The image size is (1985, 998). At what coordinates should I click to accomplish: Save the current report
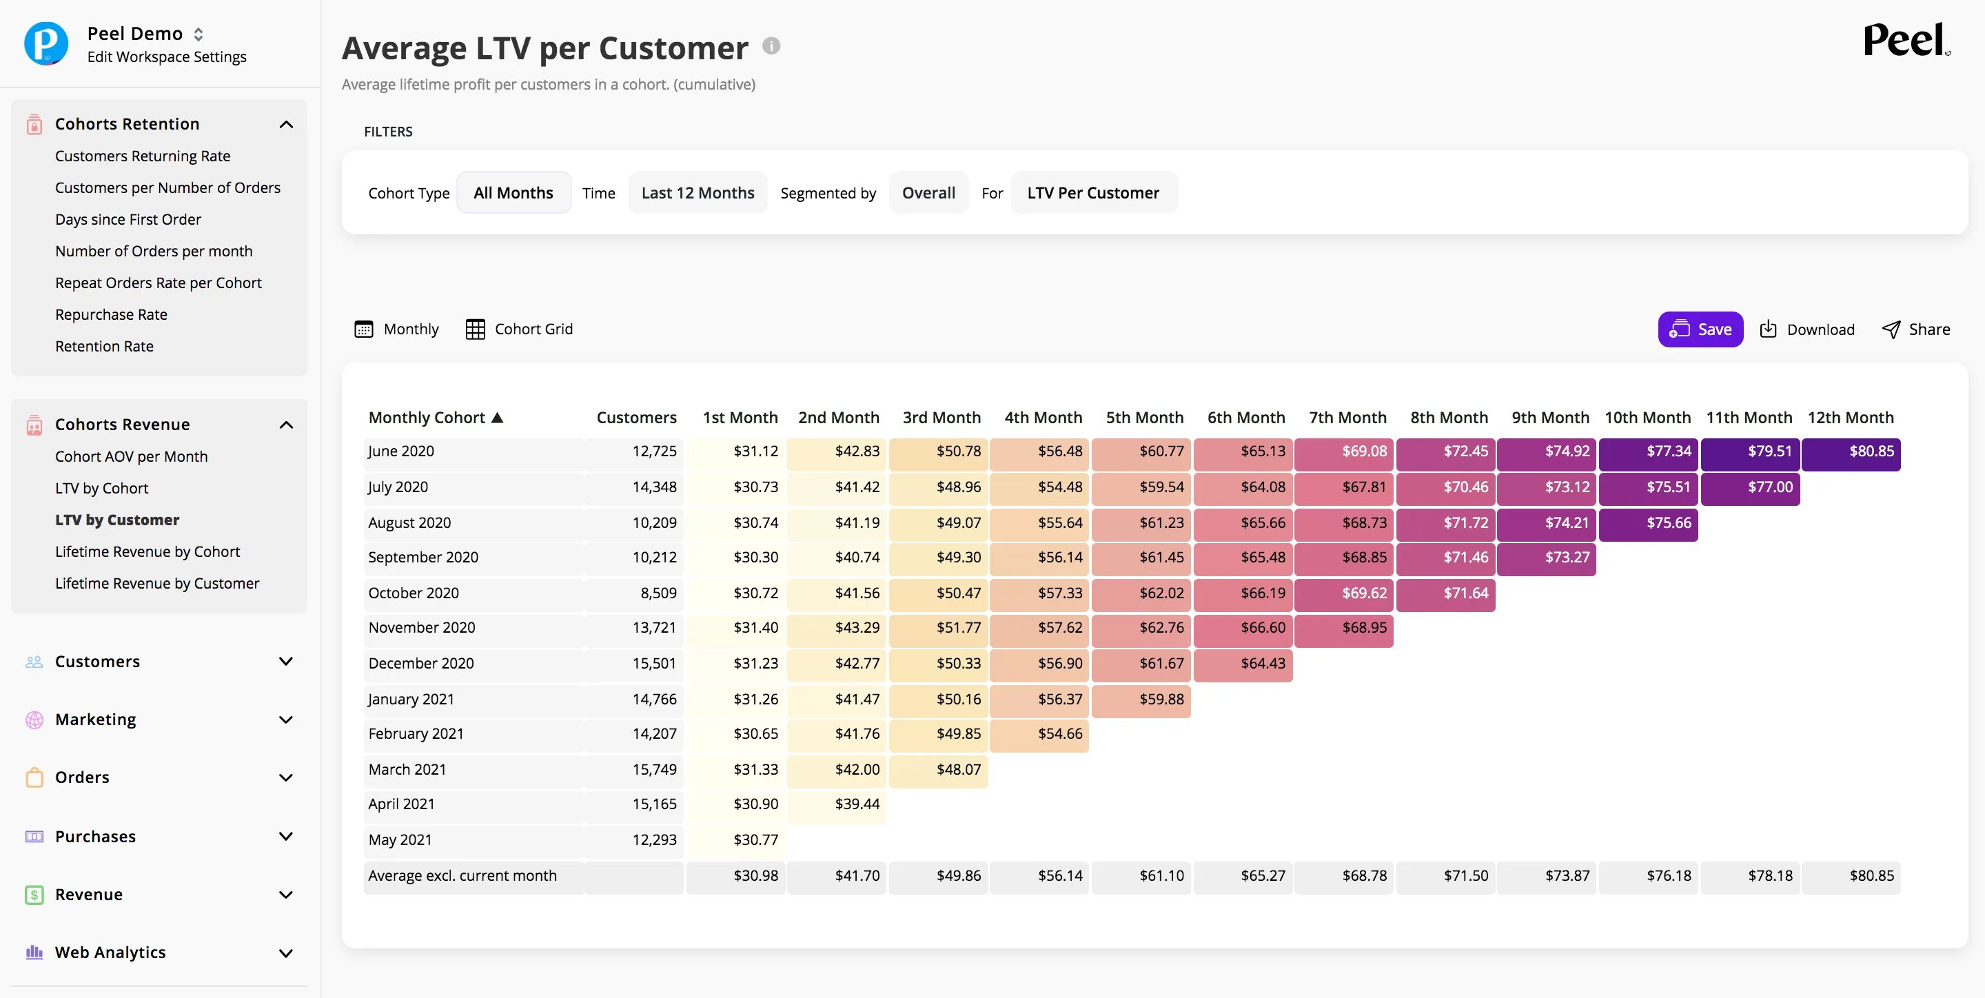tap(1700, 329)
